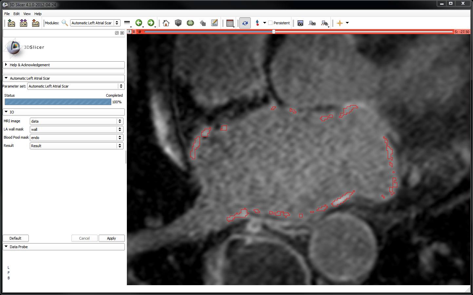473x295 pixels.
Task: Open the File menu
Action: (7, 14)
